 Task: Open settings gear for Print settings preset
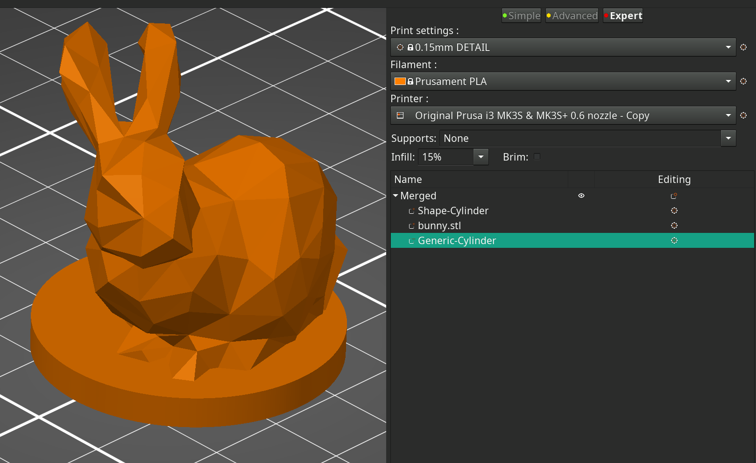click(x=743, y=47)
